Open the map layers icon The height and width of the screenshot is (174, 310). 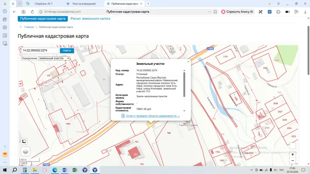click(26, 151)
